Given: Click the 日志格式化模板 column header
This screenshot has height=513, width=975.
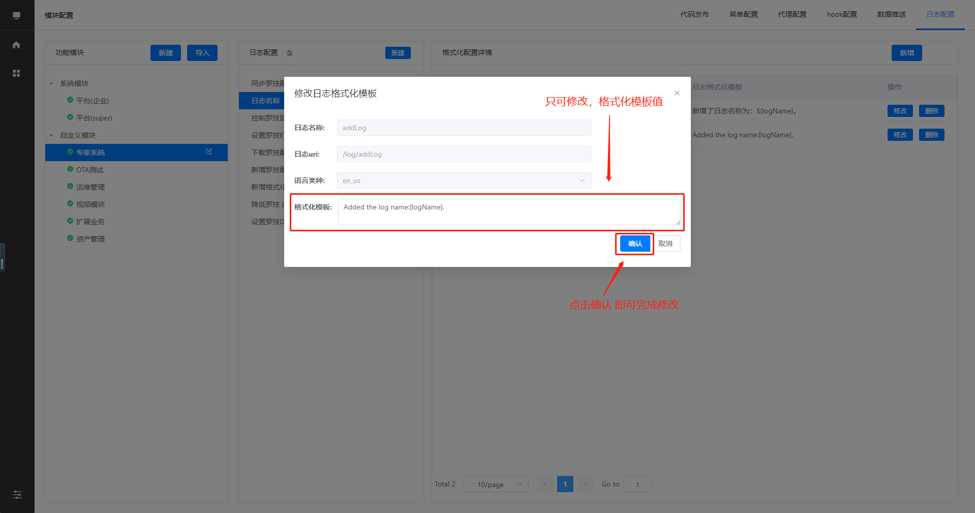Looking at the screenshot, I should [717, 87].
